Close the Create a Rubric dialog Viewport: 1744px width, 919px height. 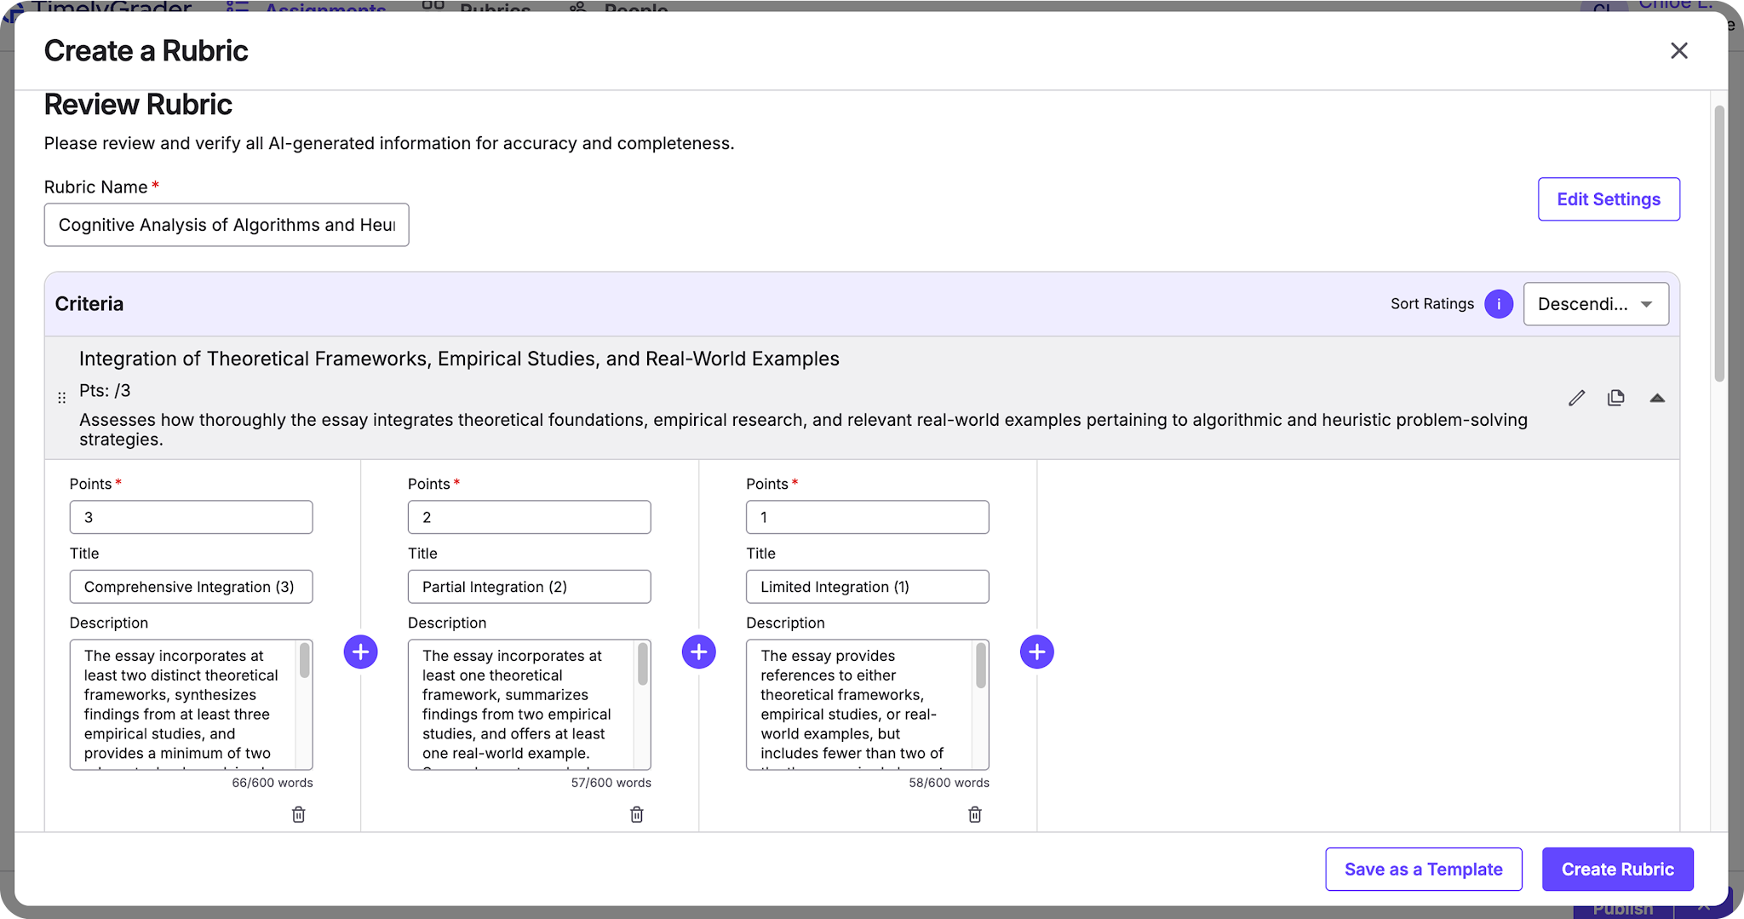tap(1679, 51)
